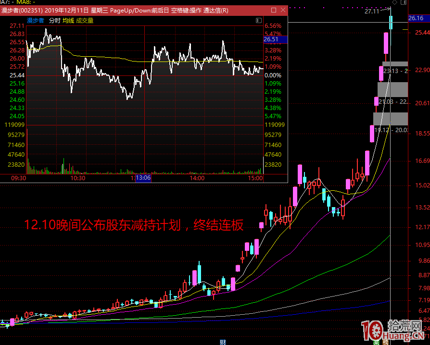Click the 25.44 previous close label in the intraday popup
This screenshot has height=345, width=430.
[x=17, y=75]
